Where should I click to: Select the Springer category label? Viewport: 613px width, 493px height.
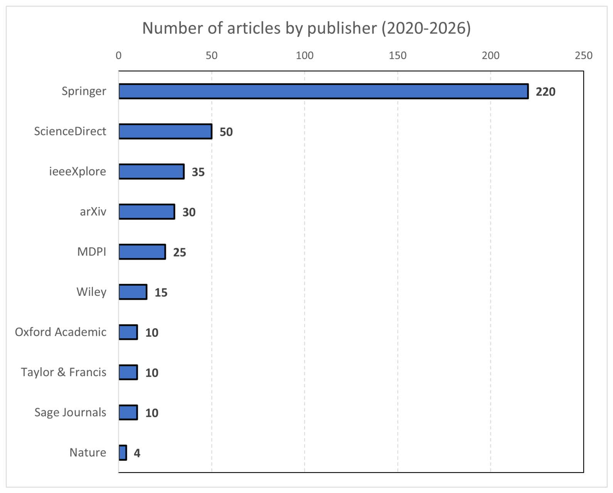click(84, 91)
